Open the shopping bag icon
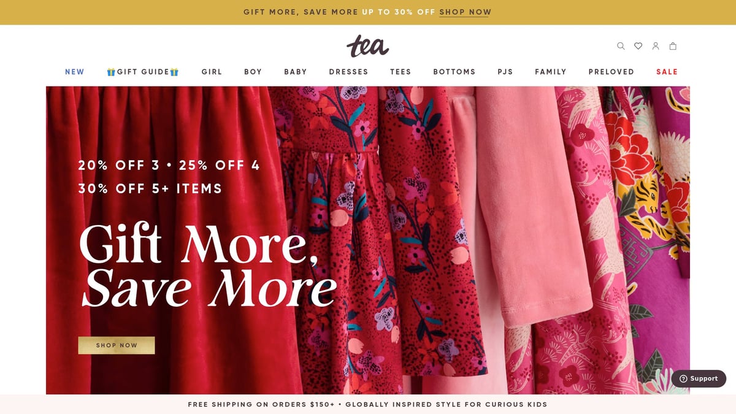 pyautogui.click(x=673, y=46)
